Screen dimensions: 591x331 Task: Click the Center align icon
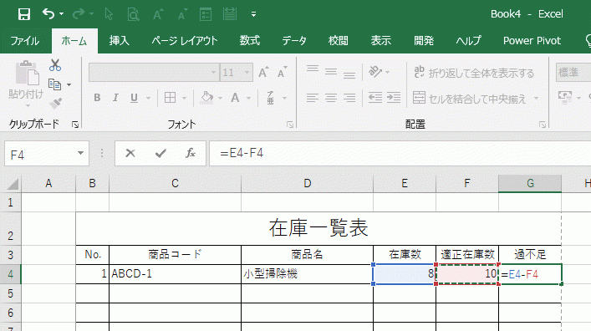(x=331, y=98)
